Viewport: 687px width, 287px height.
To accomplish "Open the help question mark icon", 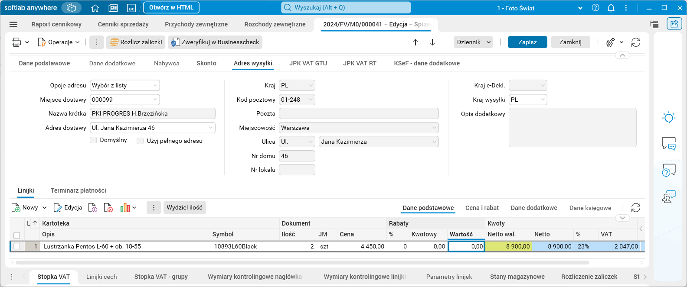I will [595, 8].
